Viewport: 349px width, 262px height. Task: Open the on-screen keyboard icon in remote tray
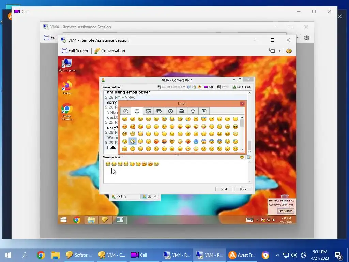click(x=249, y=220)
